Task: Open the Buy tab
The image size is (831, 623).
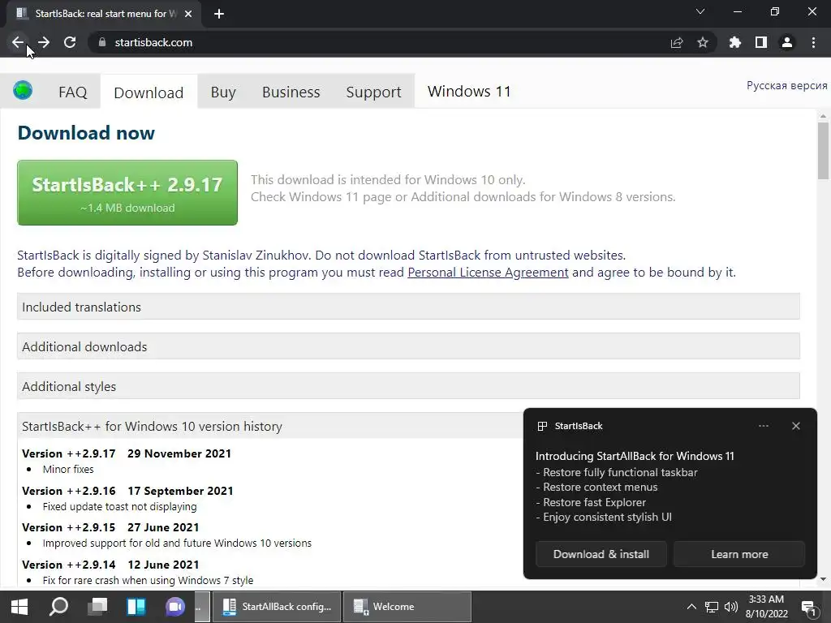Action: (223, 92)
